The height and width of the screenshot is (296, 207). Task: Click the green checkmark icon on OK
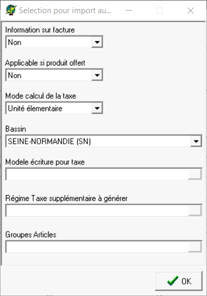coord(173,281)
